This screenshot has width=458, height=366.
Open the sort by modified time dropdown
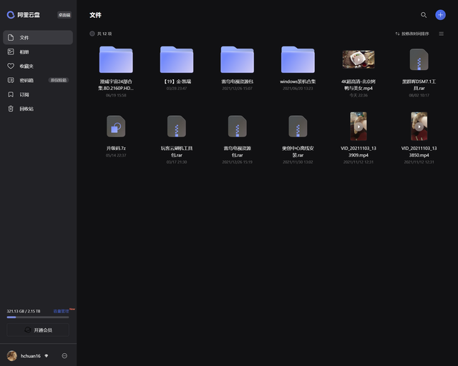pos(412,34)
